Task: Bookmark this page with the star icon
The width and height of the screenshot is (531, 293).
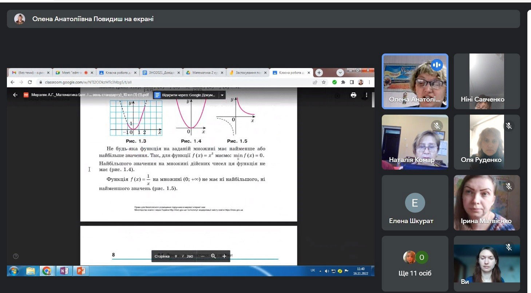Action: (x=324, y=82)
